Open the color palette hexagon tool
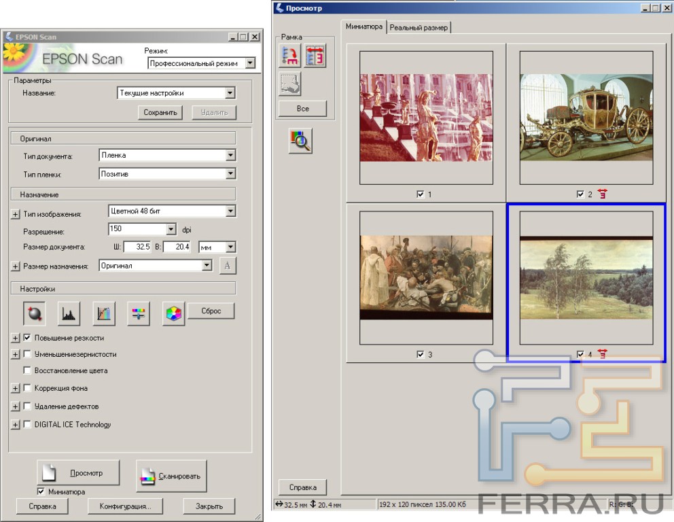Screen dimensions: 674x522 [x=174, y=313]
